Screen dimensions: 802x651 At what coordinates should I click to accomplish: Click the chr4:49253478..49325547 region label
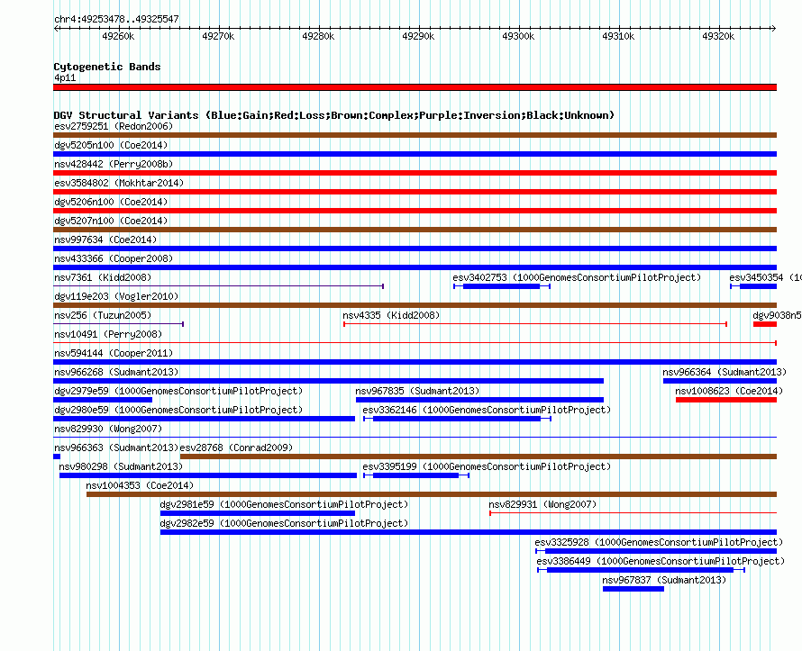(116, 20)
